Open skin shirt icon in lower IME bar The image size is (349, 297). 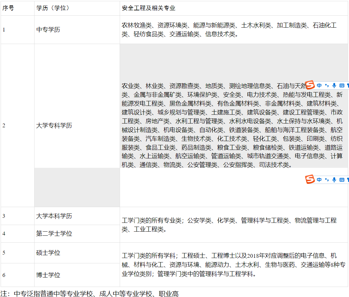tap(348, 180)
